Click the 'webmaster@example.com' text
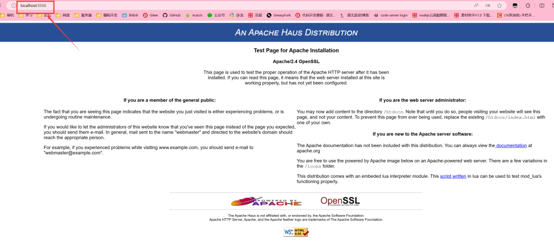554x242 pixels. pos(73,153)
